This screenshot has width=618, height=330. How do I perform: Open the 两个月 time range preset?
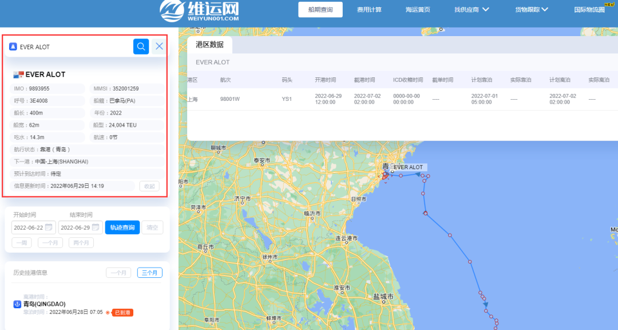click(81, 242)
